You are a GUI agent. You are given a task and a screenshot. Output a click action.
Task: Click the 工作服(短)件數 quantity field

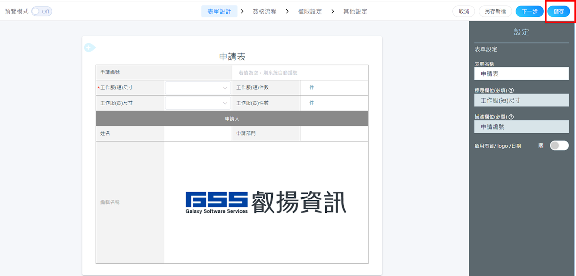pos(334,88)
